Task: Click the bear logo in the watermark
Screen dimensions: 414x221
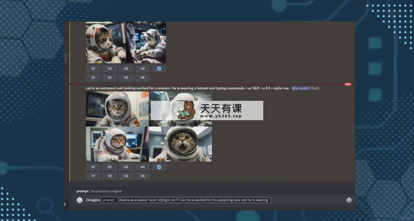Action: pyautogui.click(x=188, y=110)
